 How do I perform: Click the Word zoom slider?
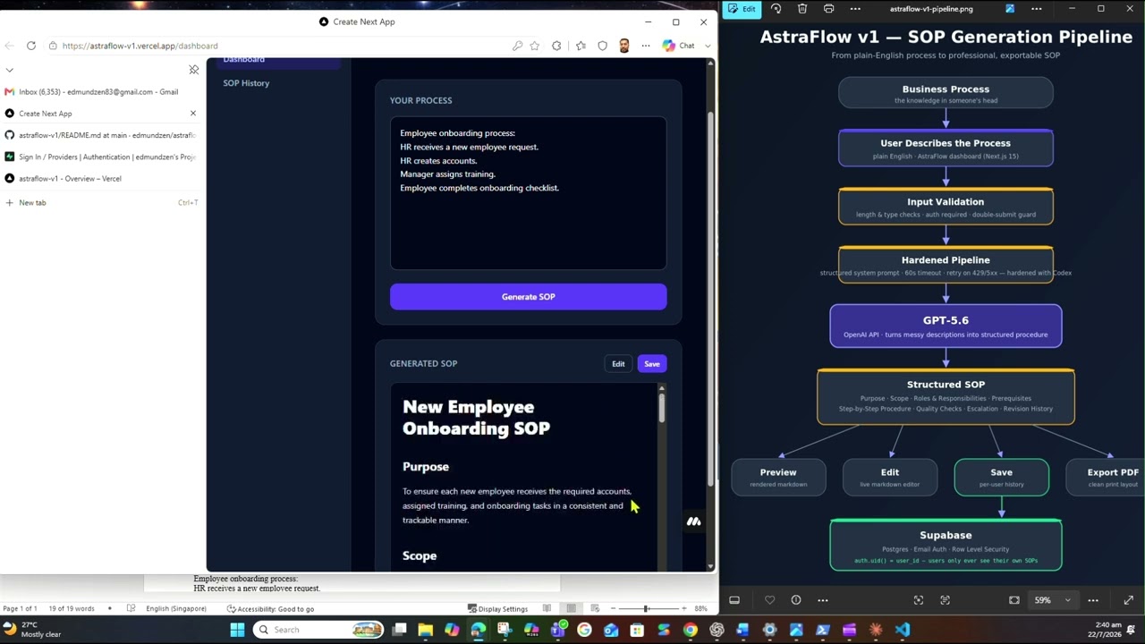(644, 609)
